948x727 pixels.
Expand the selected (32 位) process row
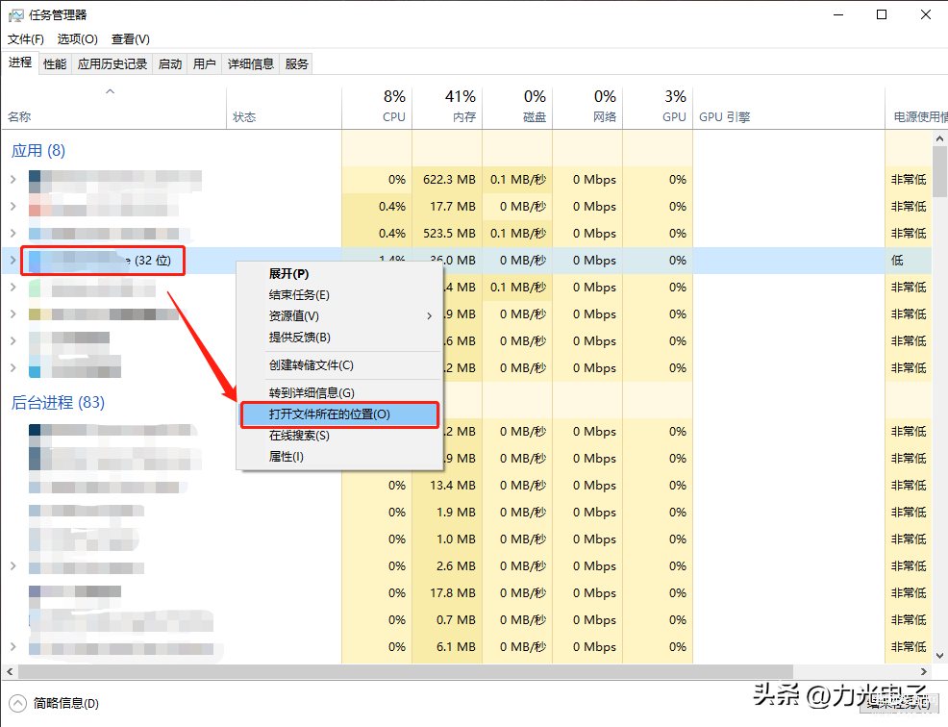click(13, 260)
